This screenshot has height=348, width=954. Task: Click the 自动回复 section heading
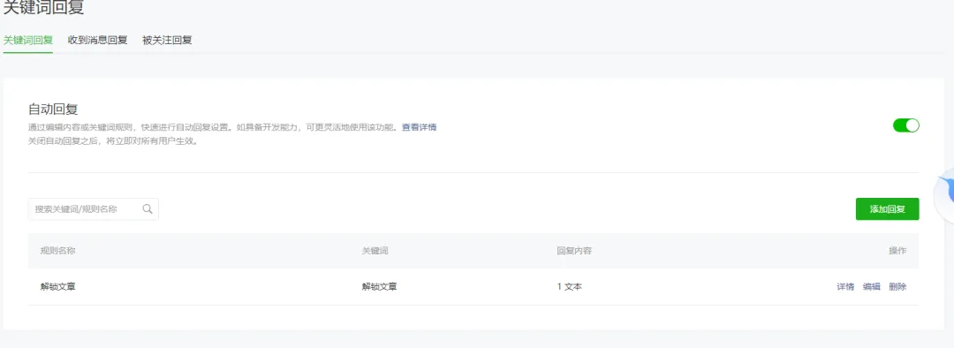click(53, 110)
